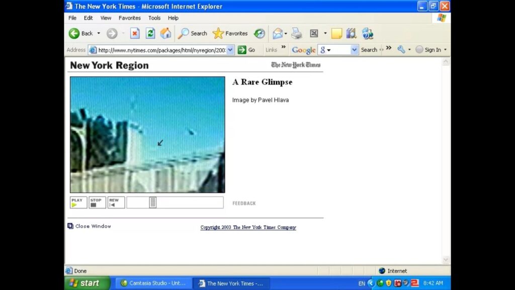Expand the Back button history dropdown
515x290 pixels.
click(99, 33)
